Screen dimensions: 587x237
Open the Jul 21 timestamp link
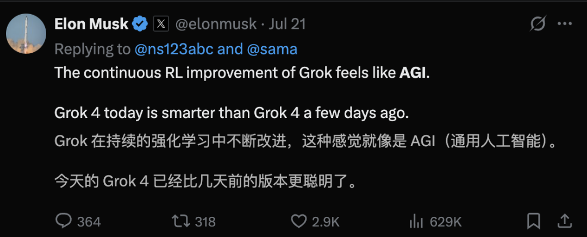point(287,24)
